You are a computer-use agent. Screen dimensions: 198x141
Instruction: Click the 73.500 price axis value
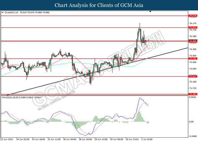pos(193,62)
